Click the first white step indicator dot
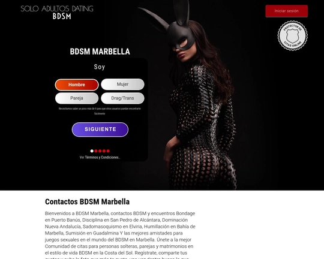This screenshot has width=324, height=259. tap(92, 151)
